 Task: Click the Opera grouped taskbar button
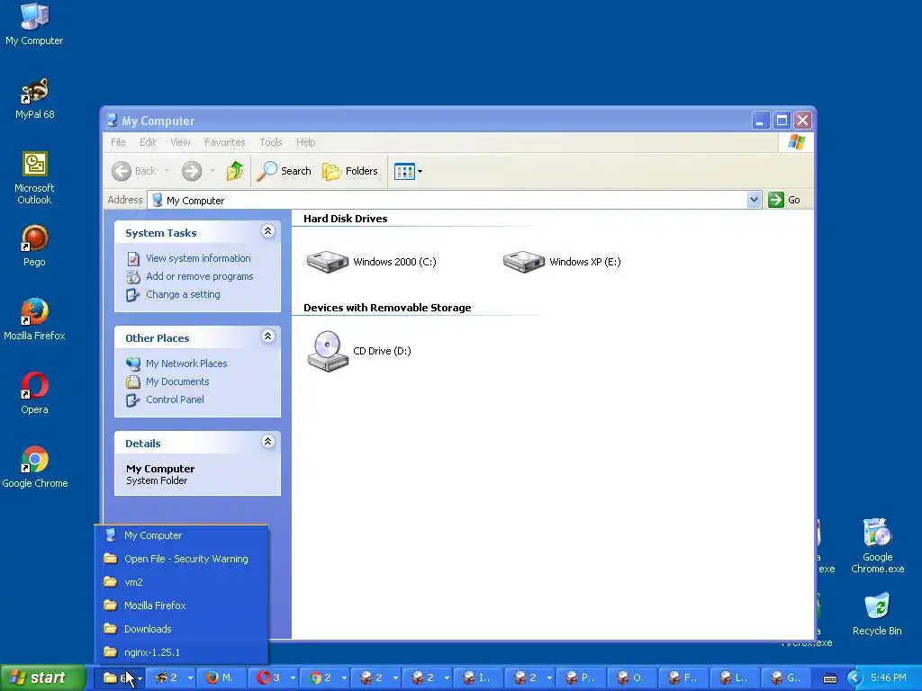coord(274,678)
